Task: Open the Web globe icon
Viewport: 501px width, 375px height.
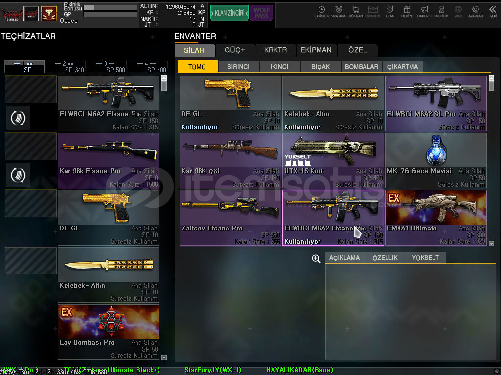Action: tap(458, 11)
